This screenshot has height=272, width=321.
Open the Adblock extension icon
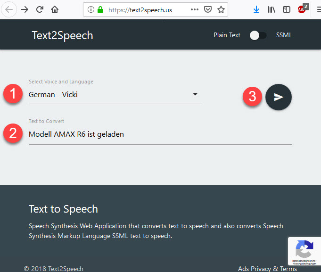click(x=302, y=9)
